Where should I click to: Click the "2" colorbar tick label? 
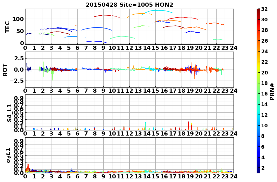tap(263, 168)
